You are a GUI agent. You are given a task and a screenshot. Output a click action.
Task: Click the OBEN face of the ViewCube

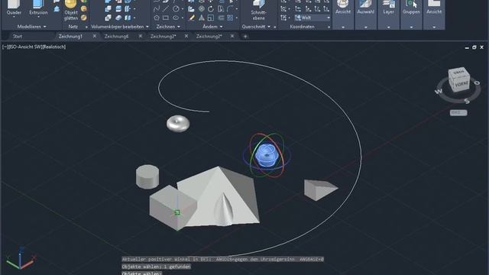pos(458,73)
